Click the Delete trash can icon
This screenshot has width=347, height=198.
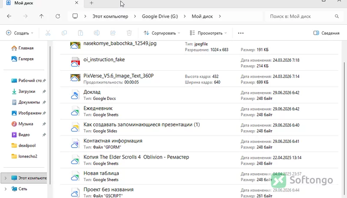[129, 33]
